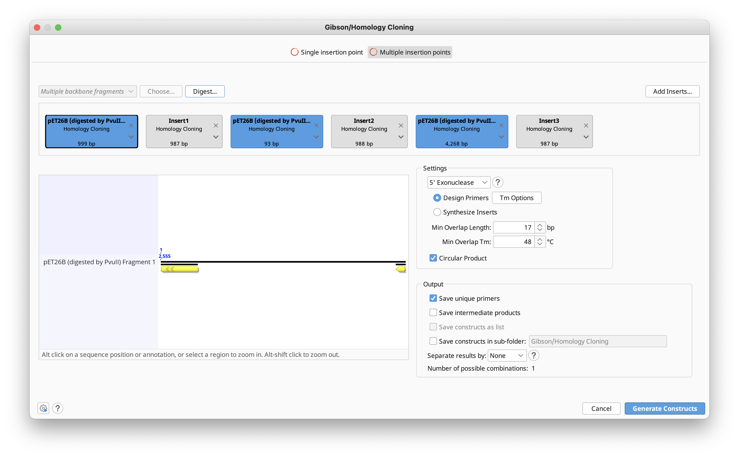Click the Add Inserts... button
This screenshot has height=458, width=739.
tap(672, 92)
